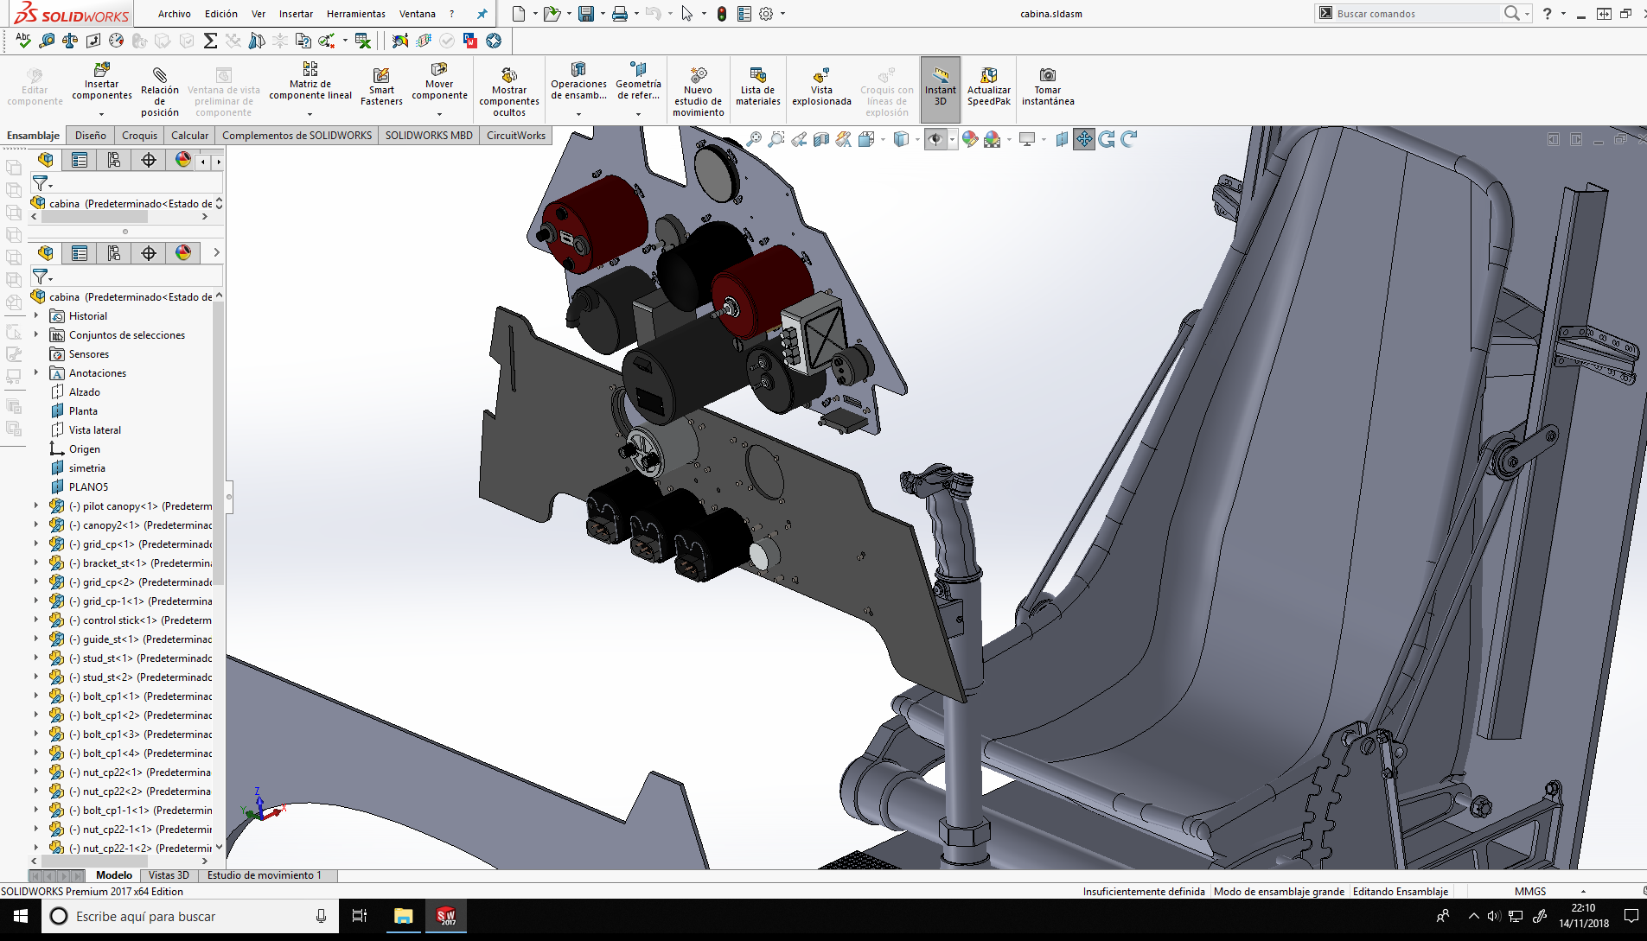Click the Save floppy disk icon
1647x941 pixels.
(586, 14)
